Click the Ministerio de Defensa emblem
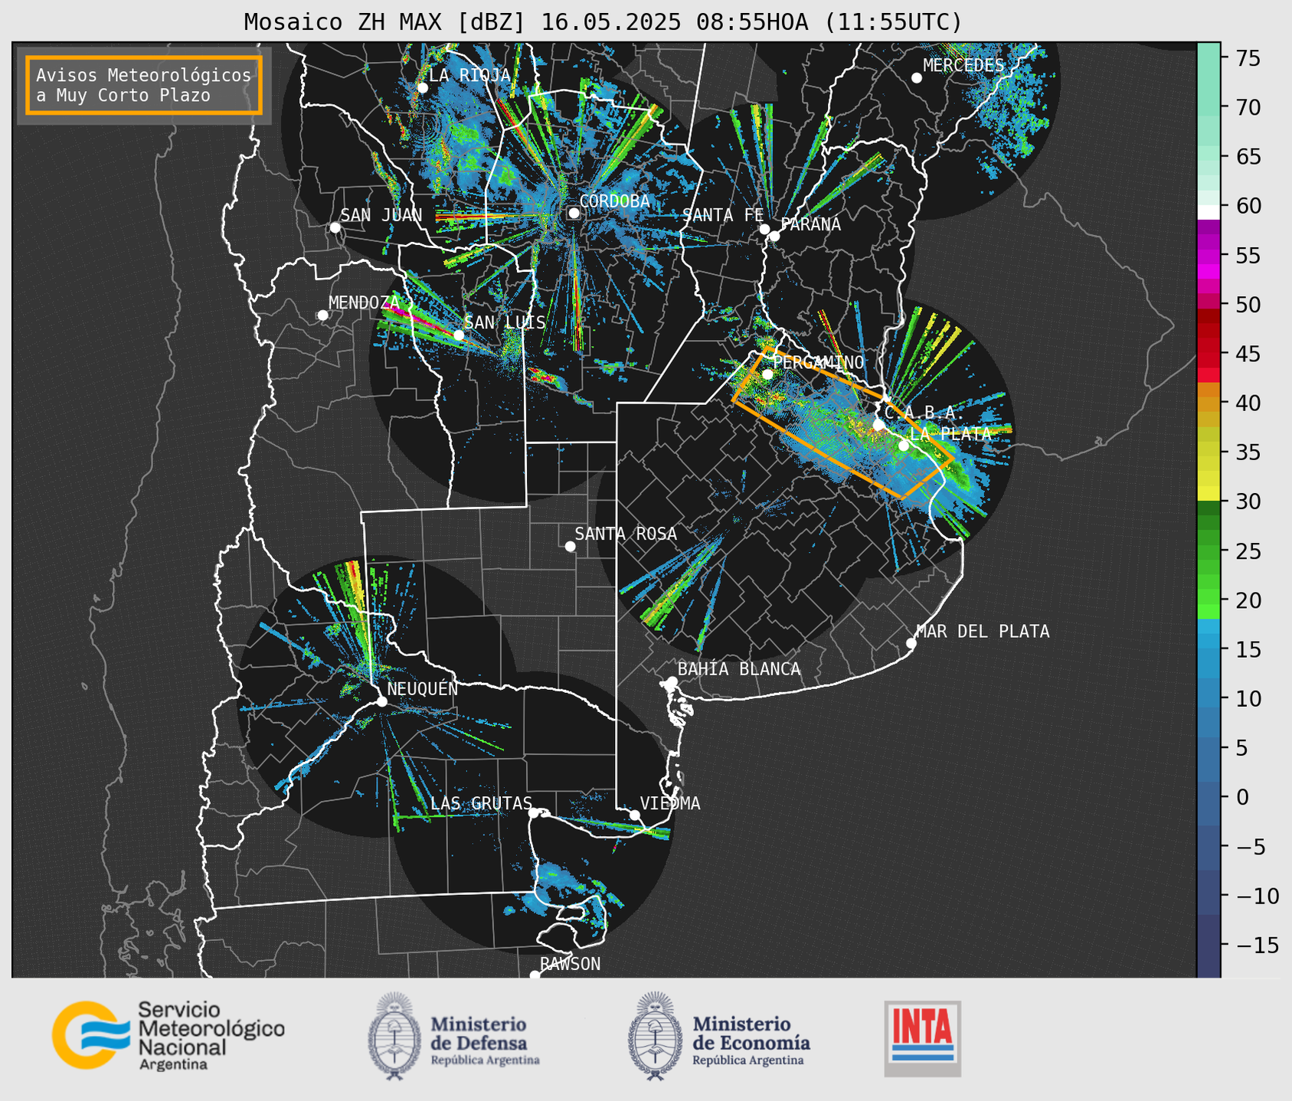 coord(394,1035)
